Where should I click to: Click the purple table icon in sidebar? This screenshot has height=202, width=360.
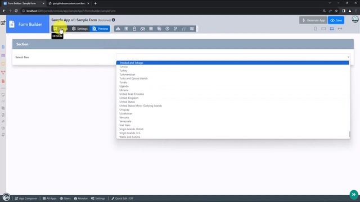3,56
